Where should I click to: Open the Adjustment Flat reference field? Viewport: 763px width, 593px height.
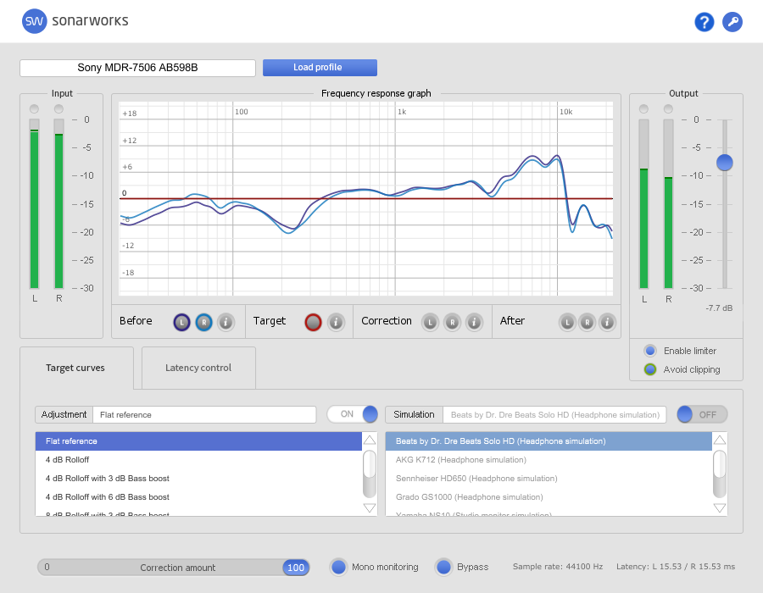pos(204,414)
